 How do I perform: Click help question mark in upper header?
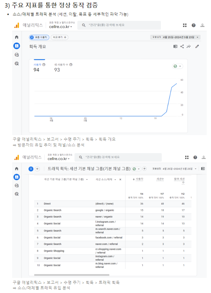[x=193, y=25]
